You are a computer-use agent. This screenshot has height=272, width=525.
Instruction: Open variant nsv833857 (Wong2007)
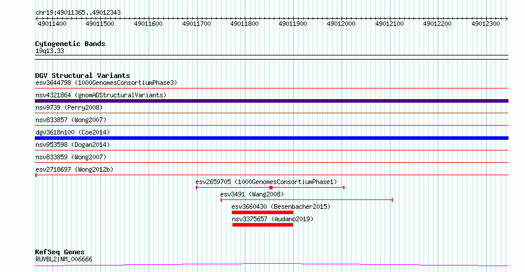(x=71, y=120)
